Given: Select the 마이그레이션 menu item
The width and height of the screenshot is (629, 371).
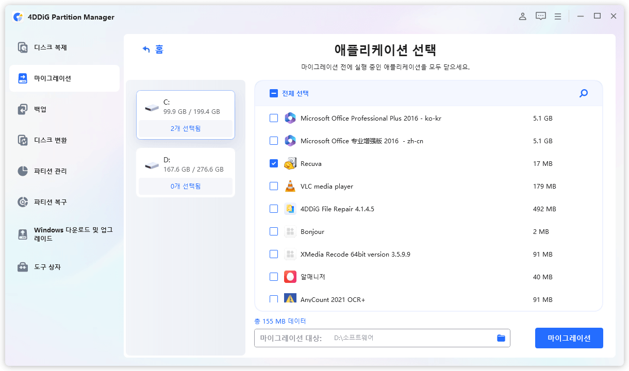Looking at the screenshot, I should click(64, 78).
